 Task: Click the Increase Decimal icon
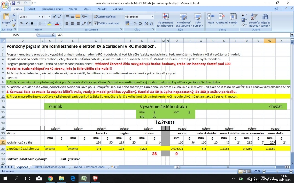point(147,23)
